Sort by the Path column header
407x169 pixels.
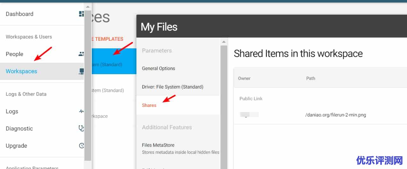point(310,78)
